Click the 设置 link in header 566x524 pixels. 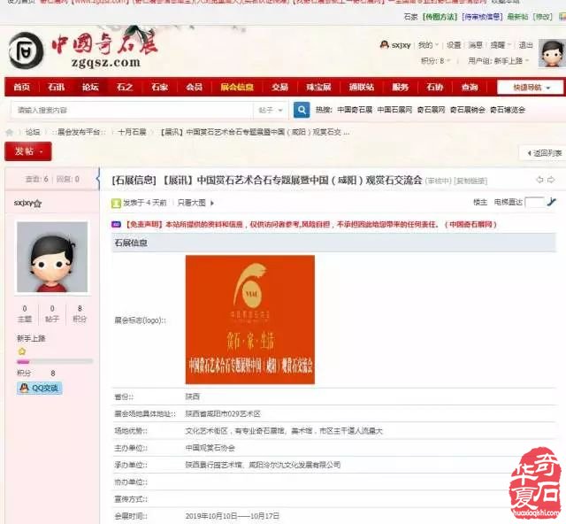point(454,45)
